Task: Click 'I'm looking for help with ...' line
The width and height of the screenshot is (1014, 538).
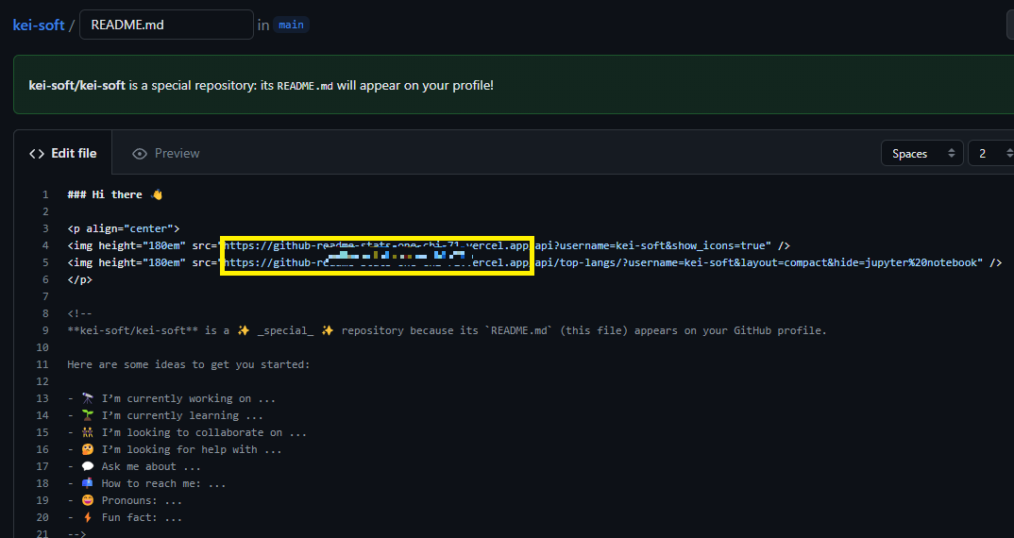Action: click(x=175, y=449)
